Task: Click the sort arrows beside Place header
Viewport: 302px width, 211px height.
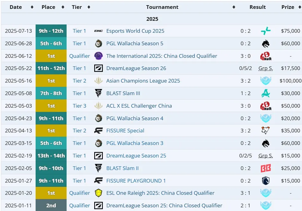Action: tap(63, 7)
